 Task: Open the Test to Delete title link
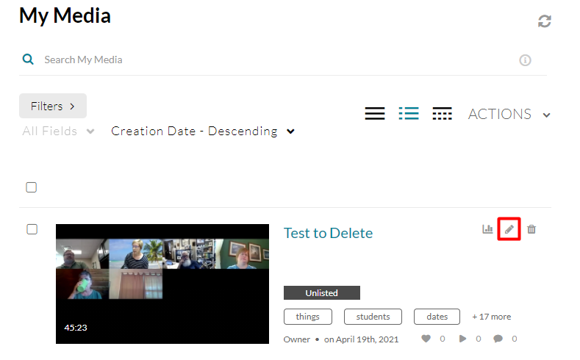click(328, 233)
